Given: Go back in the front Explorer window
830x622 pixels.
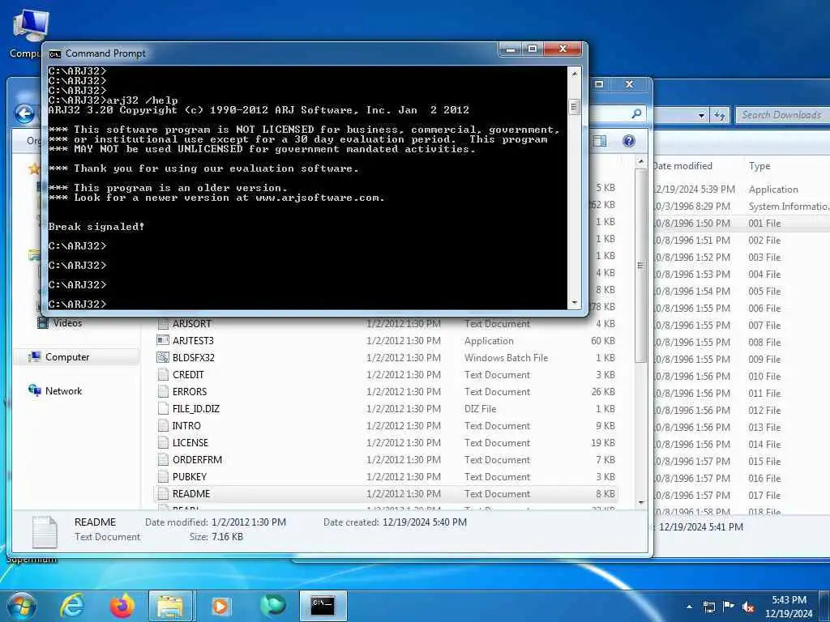Looking at the screenshot, I should (x=24, y=113).
